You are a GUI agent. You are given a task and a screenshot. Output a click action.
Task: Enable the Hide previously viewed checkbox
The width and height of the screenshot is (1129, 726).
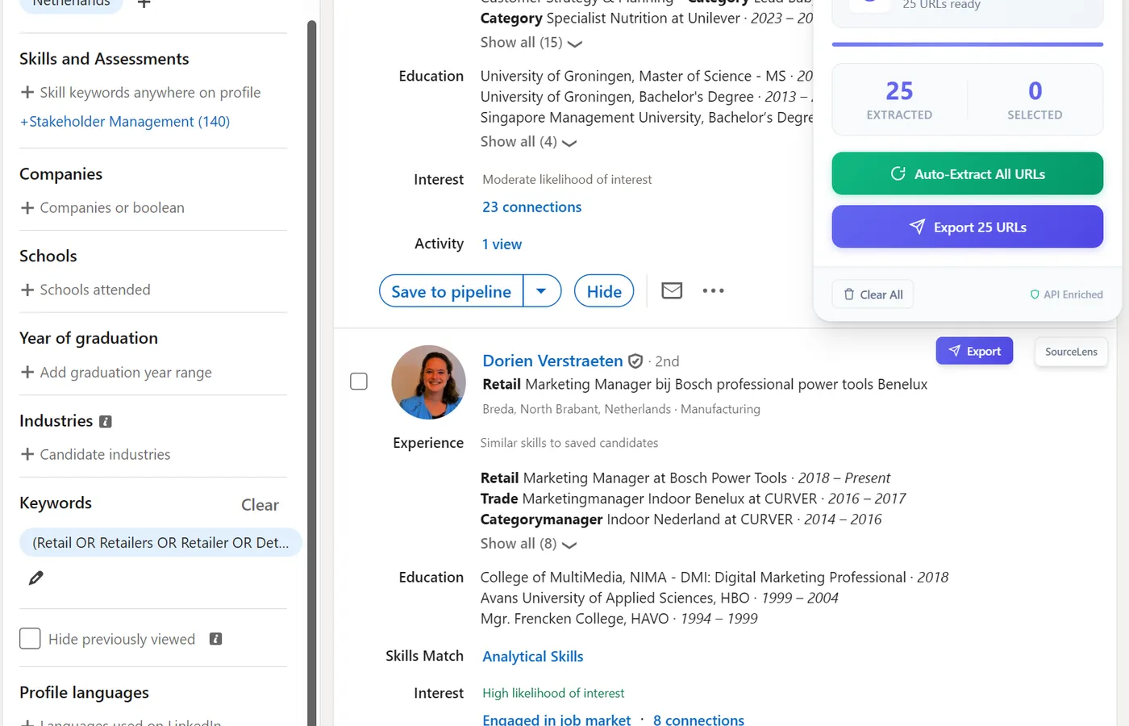[x=30, y=638]
